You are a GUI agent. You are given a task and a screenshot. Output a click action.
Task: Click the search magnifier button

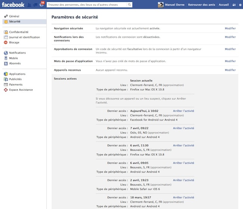129,4
